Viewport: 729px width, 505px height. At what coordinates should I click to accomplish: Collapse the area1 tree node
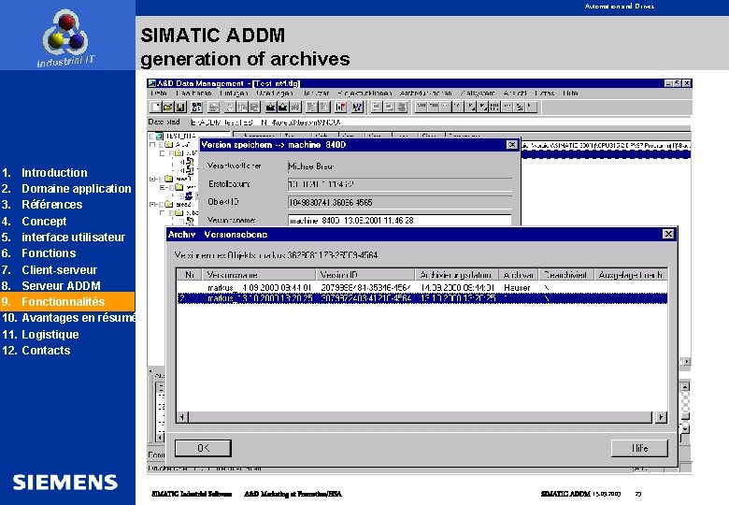point(152,179)
